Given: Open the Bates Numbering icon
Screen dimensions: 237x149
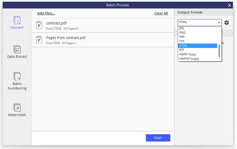Looking at the screenshot, I should (x=17, y=76).
